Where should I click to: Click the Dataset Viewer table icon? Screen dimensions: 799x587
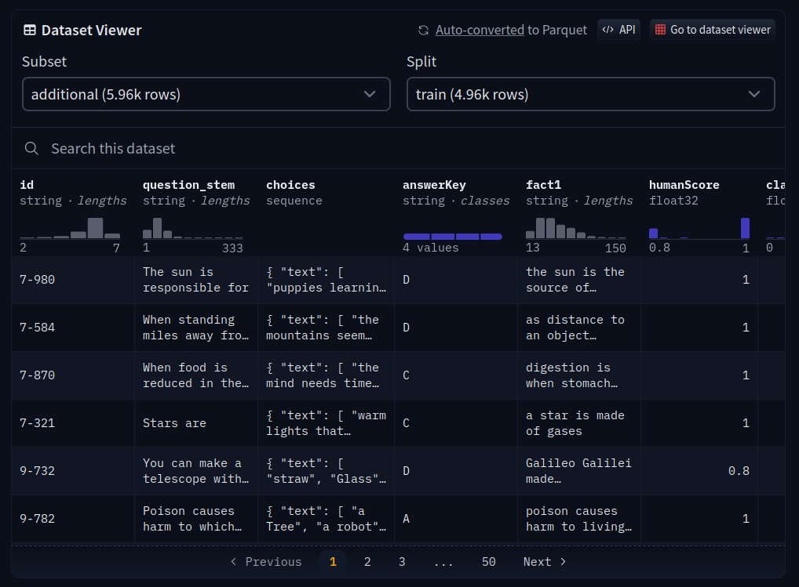(29, 31)
